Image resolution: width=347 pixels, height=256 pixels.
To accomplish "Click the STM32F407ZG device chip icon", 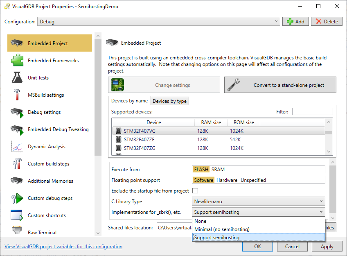I will 119,148.
